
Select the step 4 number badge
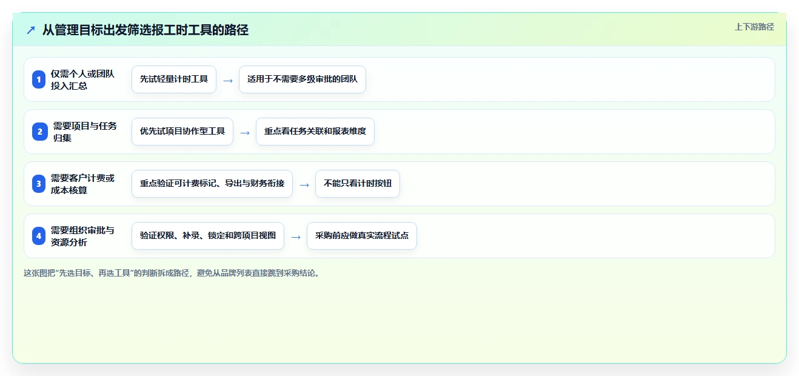click(39, 236)
